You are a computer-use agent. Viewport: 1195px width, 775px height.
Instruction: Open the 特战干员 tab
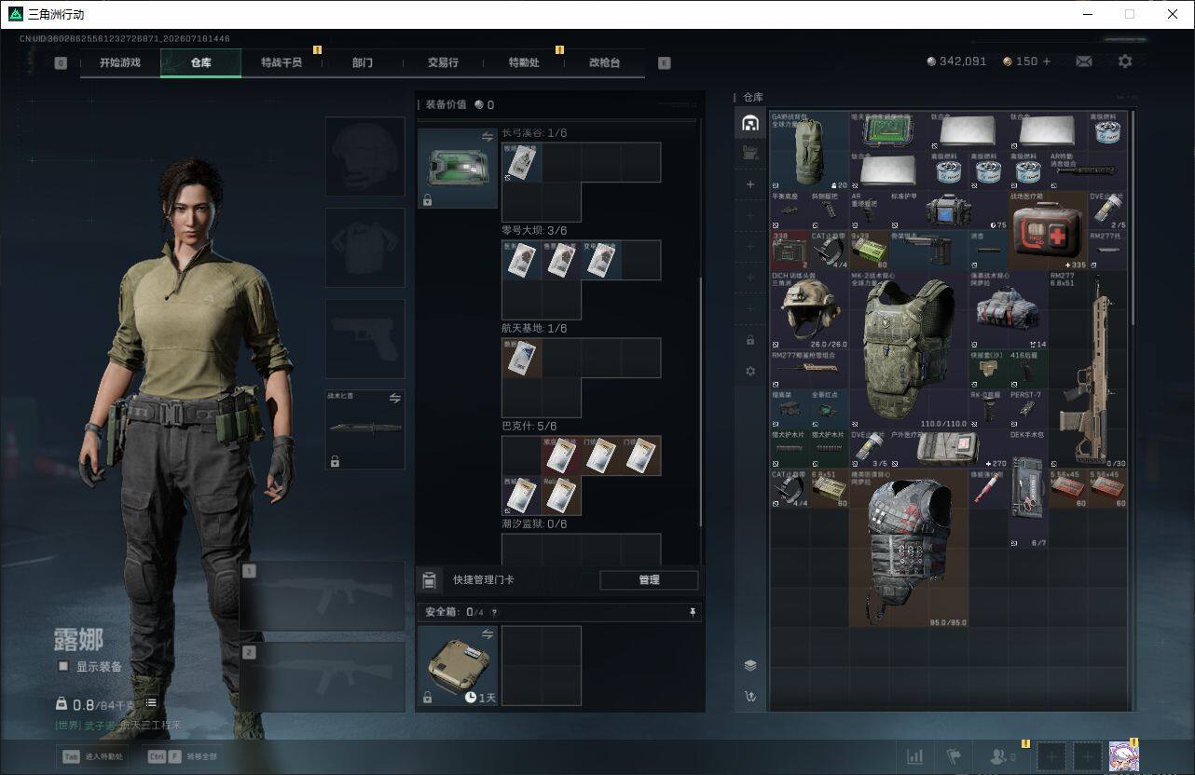click(282, 62)
